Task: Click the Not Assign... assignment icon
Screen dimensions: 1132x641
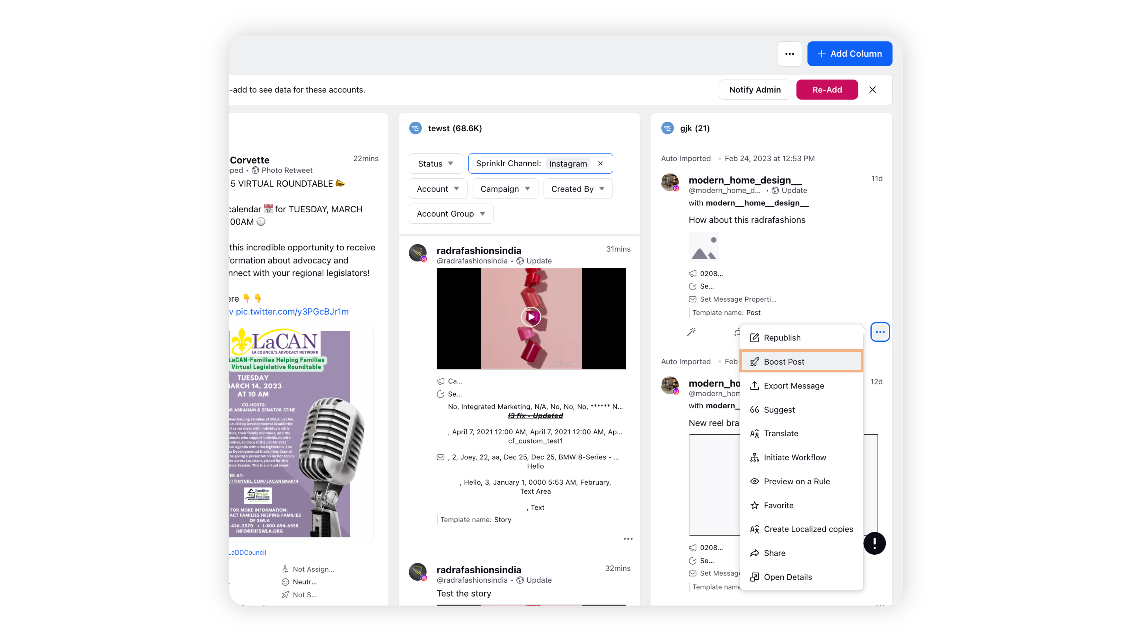Action: [x=285, y=569]
